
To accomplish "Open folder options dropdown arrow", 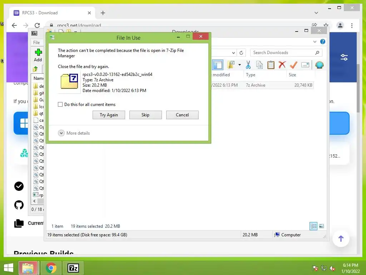I will (x=239, y=65).
